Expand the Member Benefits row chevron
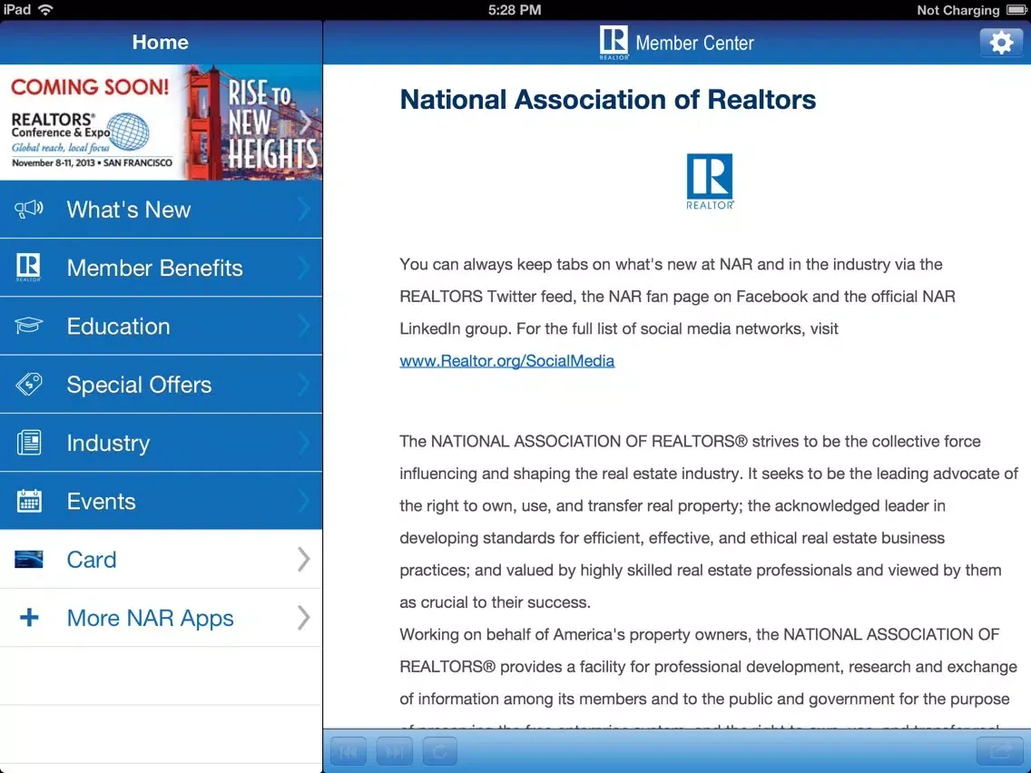 304,268
